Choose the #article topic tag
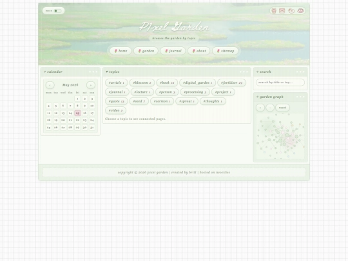 [117, 82]
